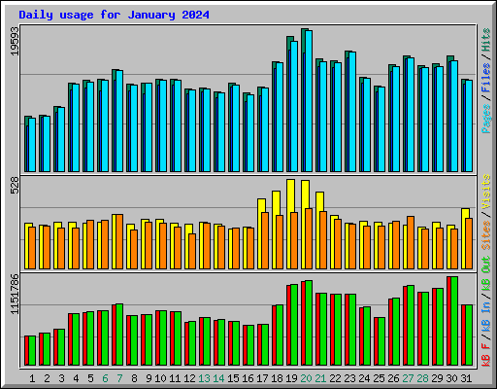
Task: Click green weekend day 28 label
Action: point(422,378)
